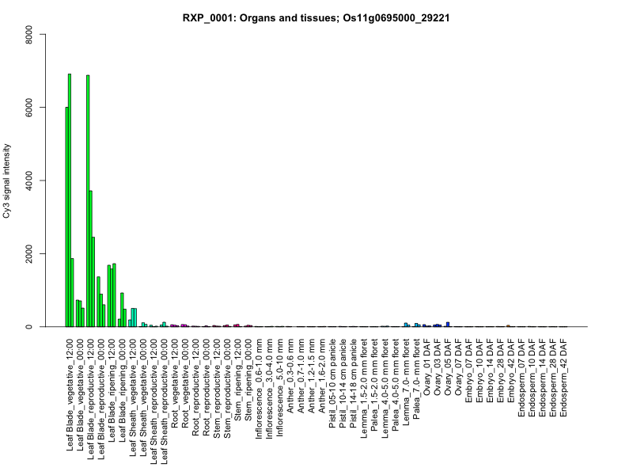Image resolution: width=633 pixels, height=475 pixels.
Task: Click the Anther_1.6-2.0 mm label
Action: point(321,377)
